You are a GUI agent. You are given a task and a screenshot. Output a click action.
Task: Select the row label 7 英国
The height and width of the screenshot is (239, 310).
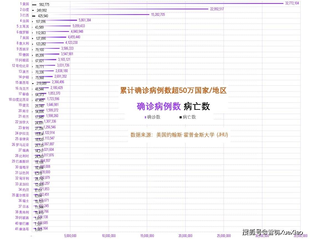click(x=24, y=38)
